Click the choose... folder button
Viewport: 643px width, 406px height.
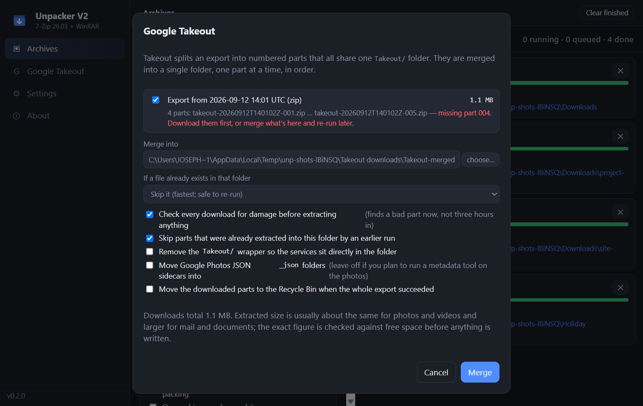(480, 160)
